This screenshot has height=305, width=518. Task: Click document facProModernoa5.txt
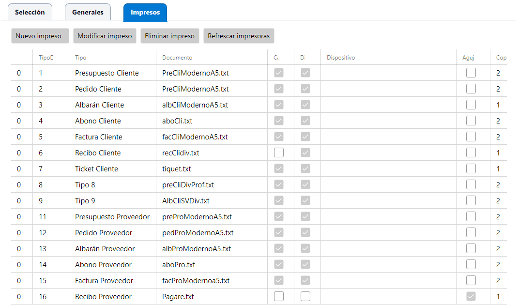(x=196, y=280)
